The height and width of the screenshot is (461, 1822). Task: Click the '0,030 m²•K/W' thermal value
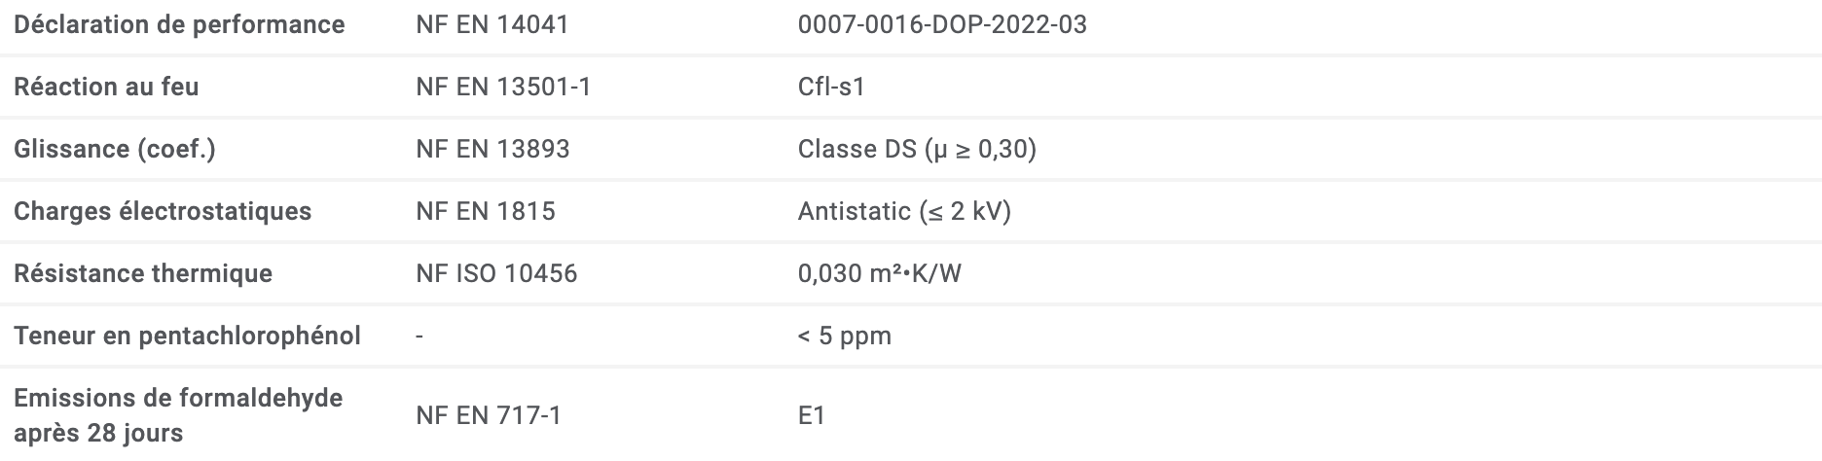tap(879, 273)
